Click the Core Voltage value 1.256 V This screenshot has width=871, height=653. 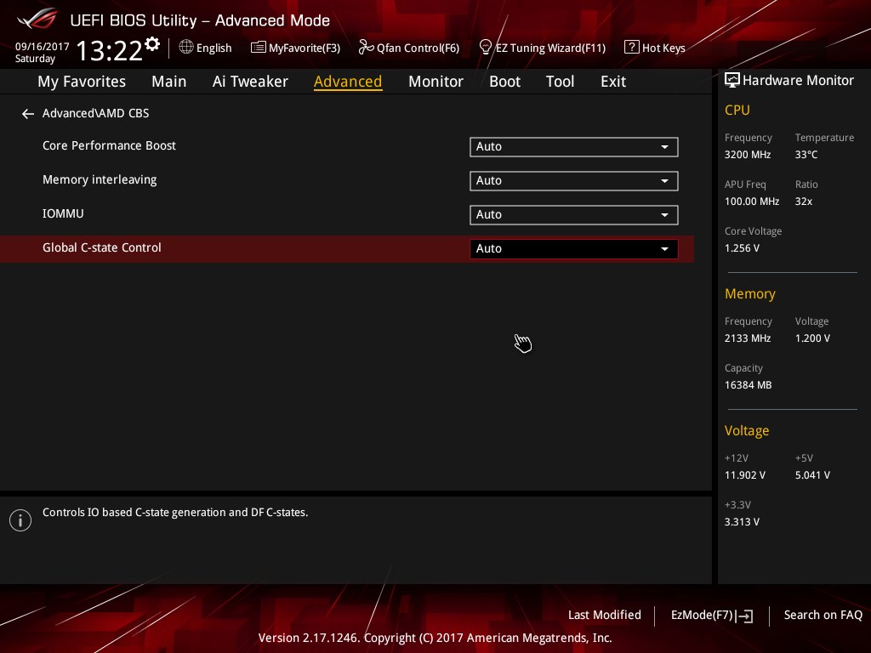pyautogui.click(x=742, y=248)
